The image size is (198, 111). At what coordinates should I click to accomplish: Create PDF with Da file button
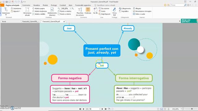click(x=96, y=11)
